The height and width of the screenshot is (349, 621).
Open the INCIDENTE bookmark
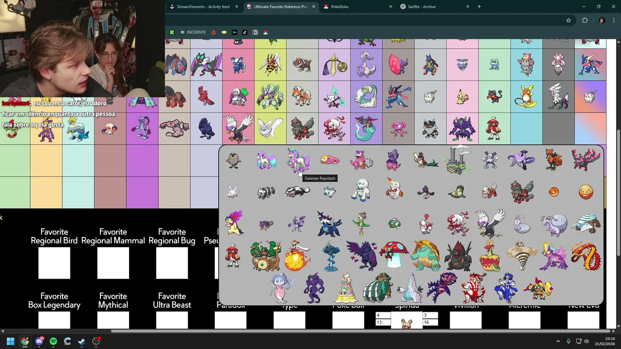tap(193, 32)
